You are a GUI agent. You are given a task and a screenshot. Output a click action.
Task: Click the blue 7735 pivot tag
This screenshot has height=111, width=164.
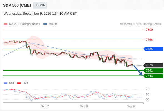click(x=153, y=49)
